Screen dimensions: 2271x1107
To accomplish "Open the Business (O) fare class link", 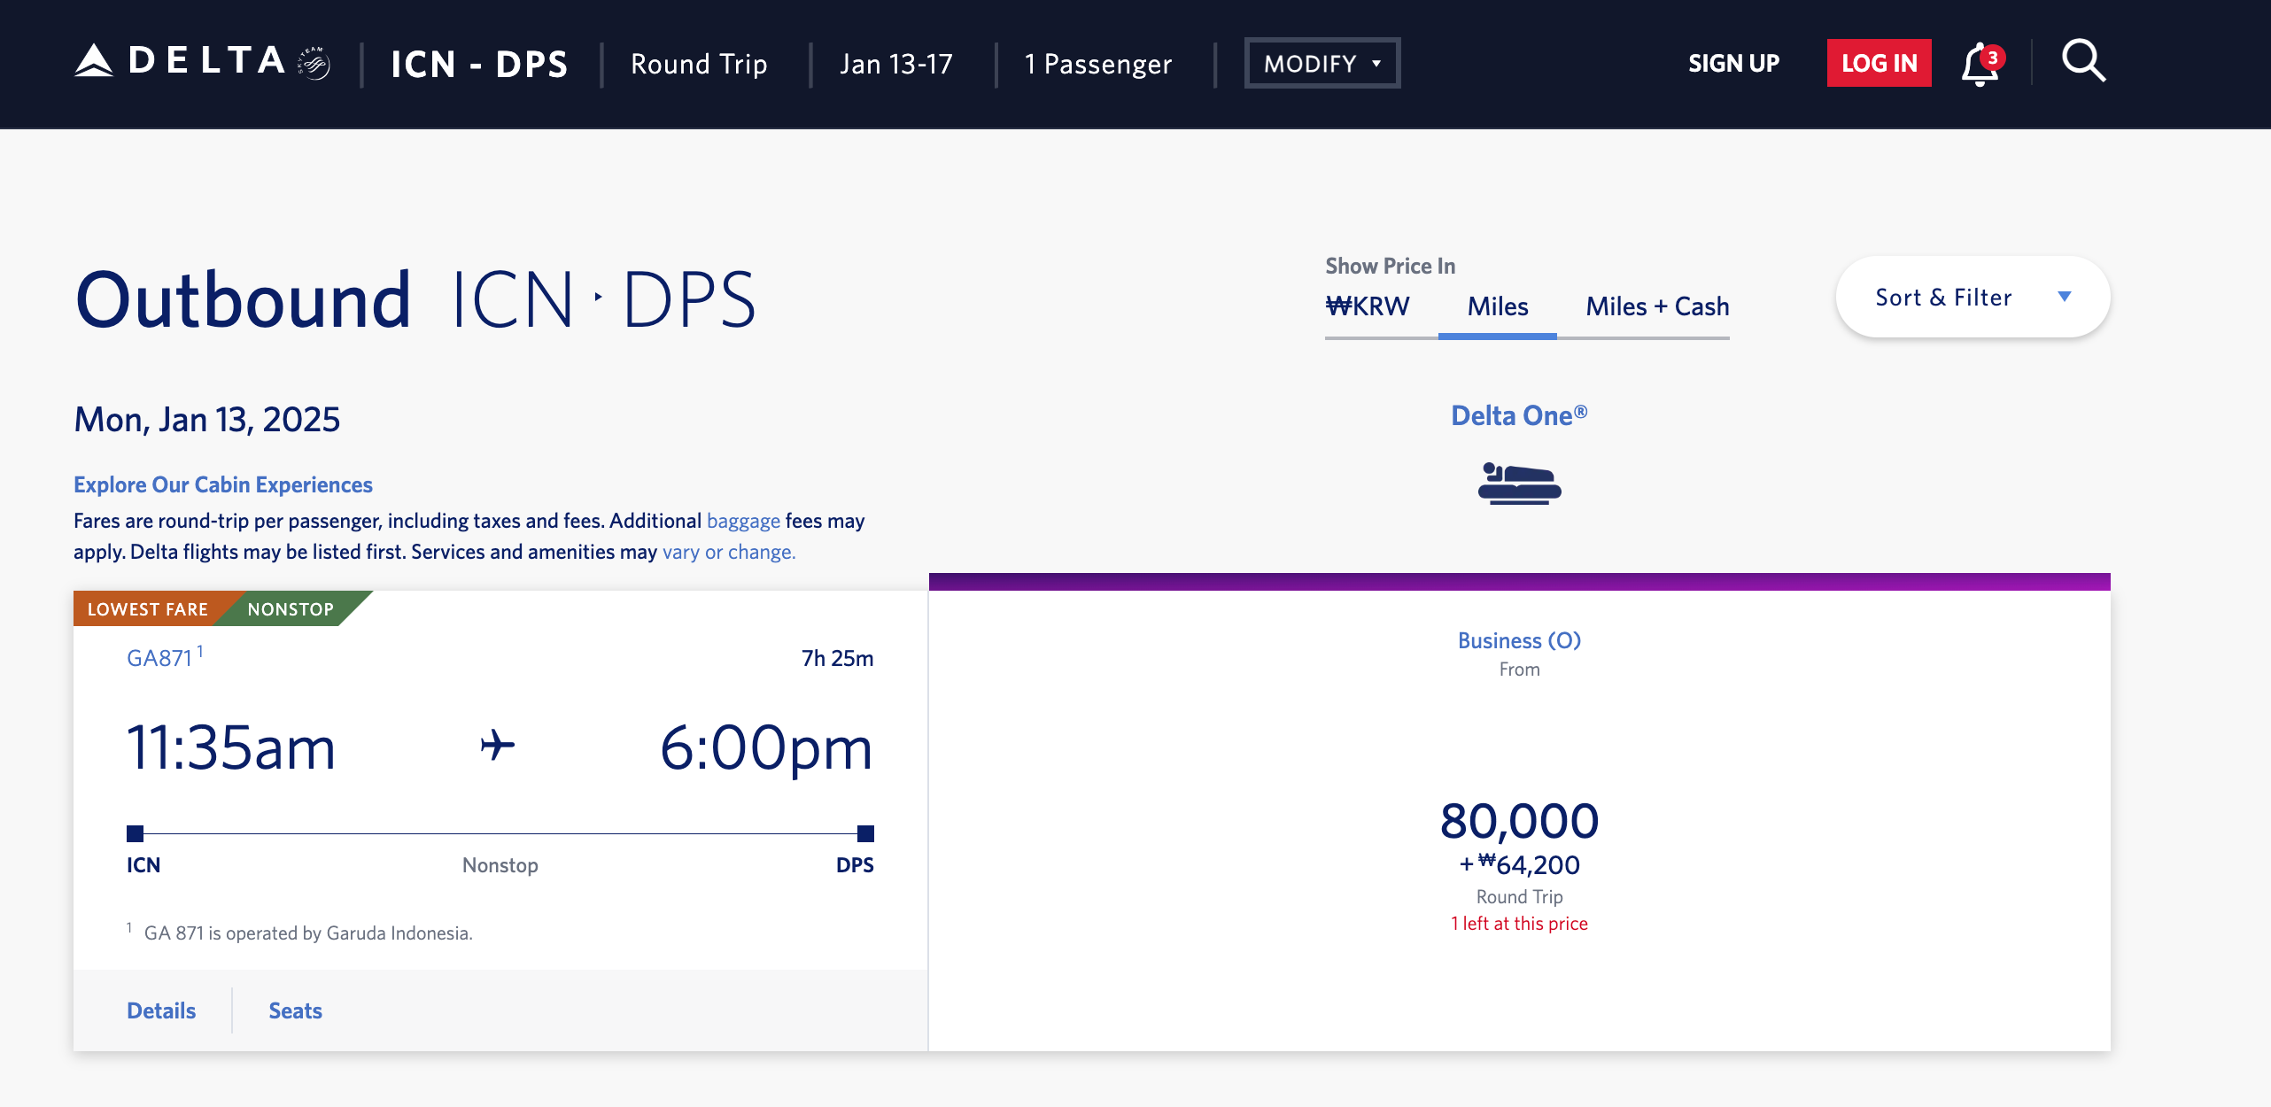I will point(1519,640).
